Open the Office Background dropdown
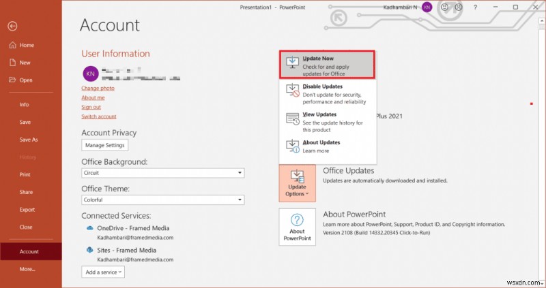This screenshot has height=288, width=546. pos(162,173)
